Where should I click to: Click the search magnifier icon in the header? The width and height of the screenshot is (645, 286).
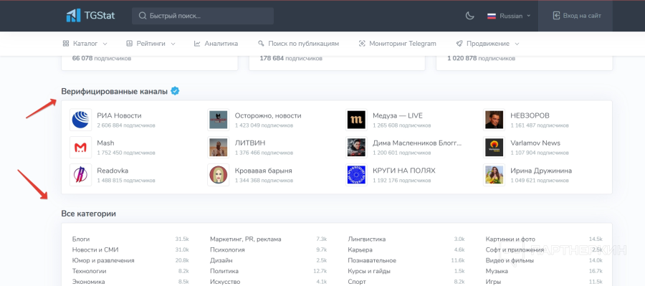[x=143, y=16]
